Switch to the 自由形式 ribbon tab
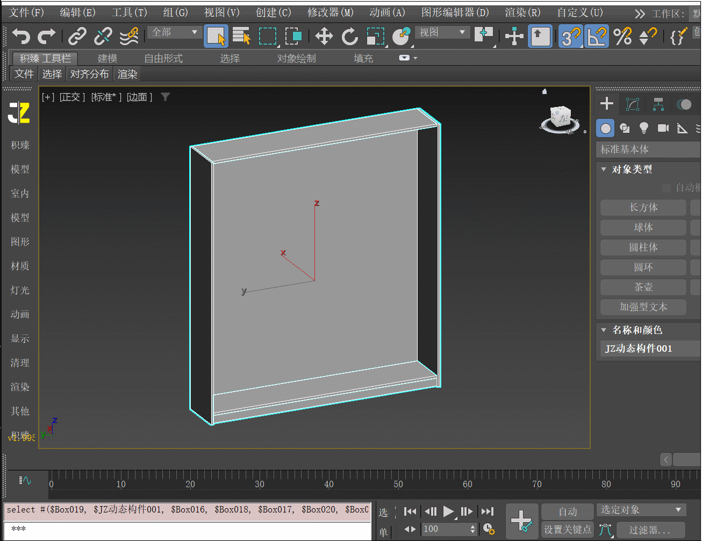 (x=163, y=58)
